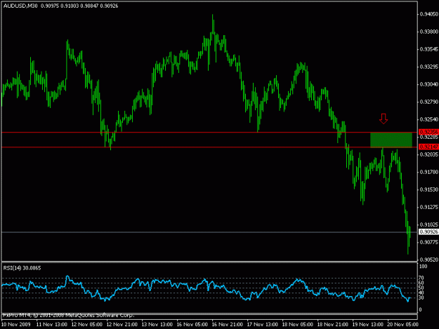Click the 10 Nov 2009 date label
Viewport: 439px width, 329px height.
15,325
